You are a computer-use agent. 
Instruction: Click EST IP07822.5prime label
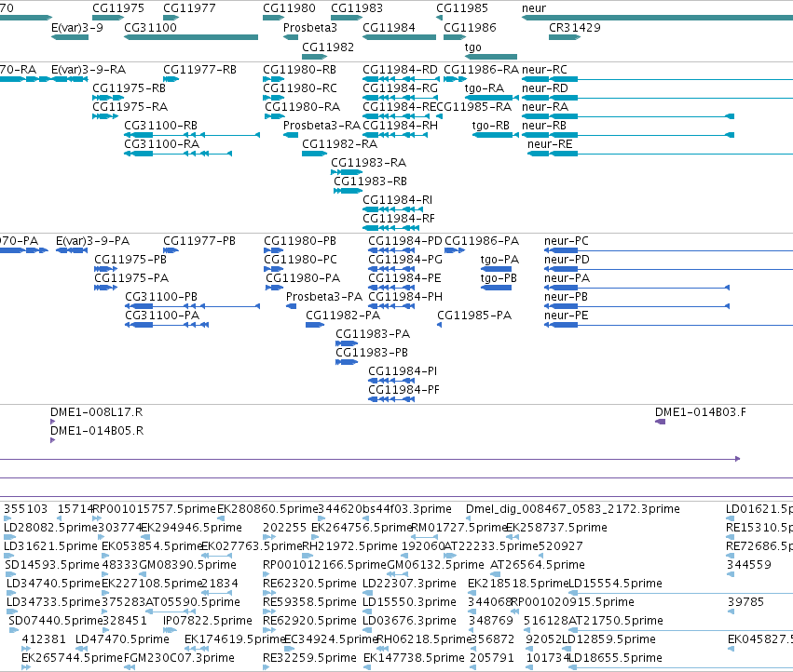click(x=208, y=621)
